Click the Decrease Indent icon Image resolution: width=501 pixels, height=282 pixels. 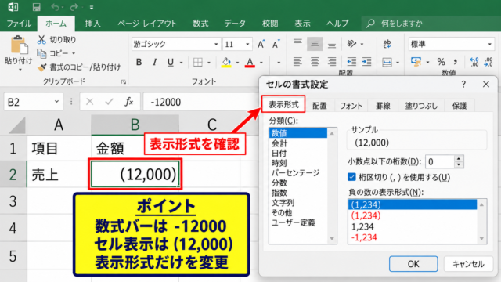tap(351, 61)
